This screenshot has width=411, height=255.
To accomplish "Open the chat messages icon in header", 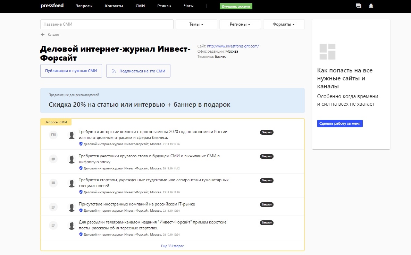I will point(359,6).
